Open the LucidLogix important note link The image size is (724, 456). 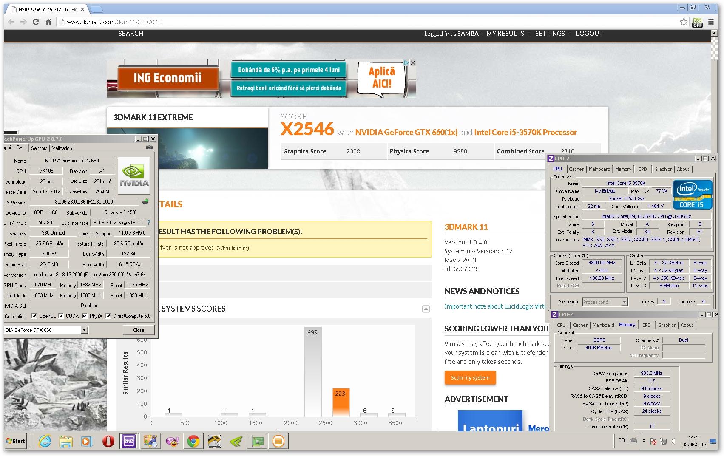pyautogui.click(x=496, y=306)
